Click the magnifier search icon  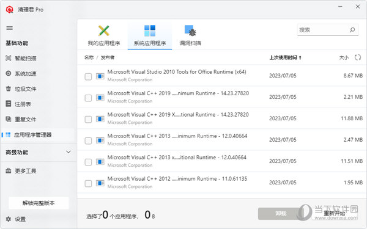coord(352,30)
